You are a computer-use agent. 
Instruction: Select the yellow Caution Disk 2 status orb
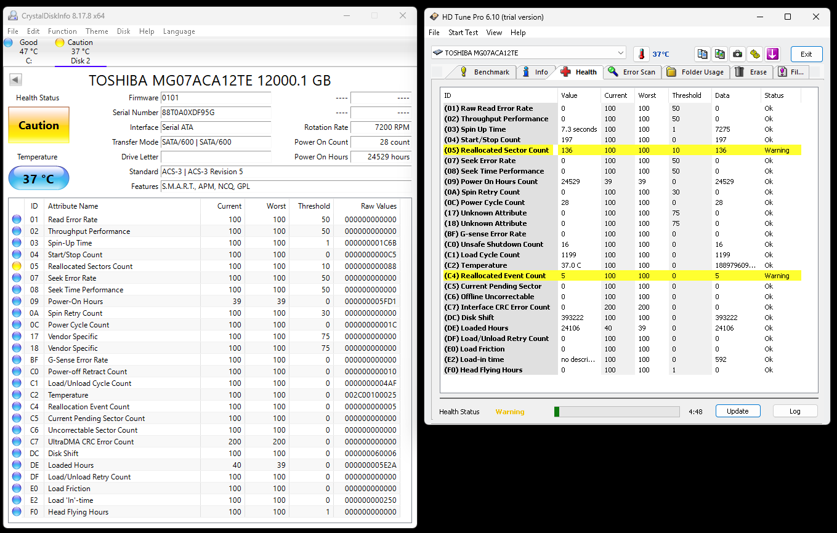click(x=60, y=42)
